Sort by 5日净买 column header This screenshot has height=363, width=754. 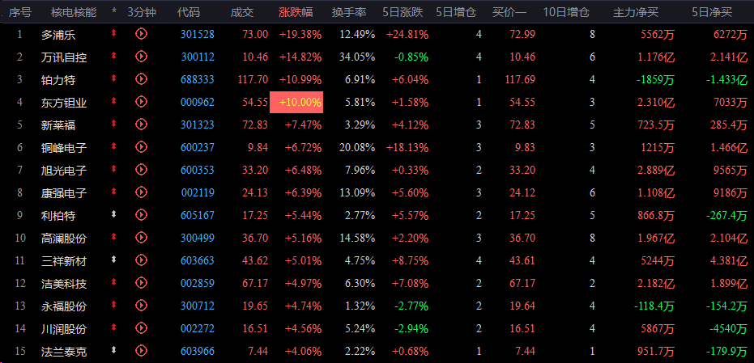(x=712, y=12)
